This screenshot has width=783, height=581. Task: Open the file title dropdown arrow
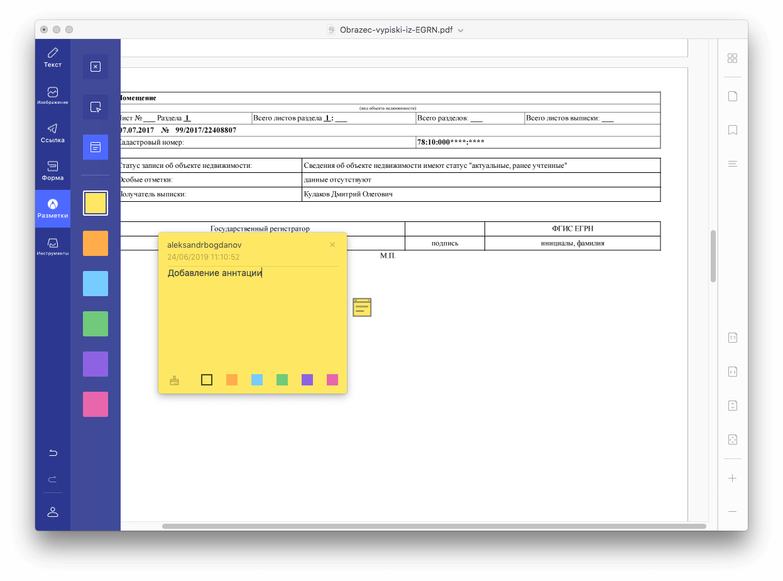click(461, 30)
